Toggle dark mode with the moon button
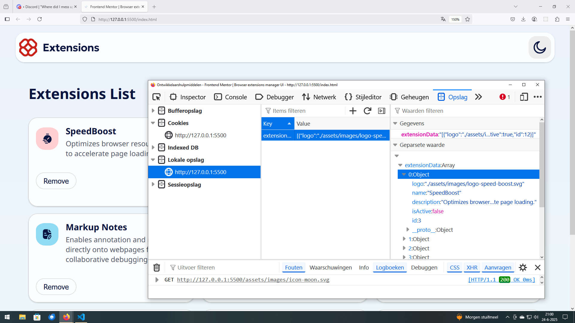 coord(540,48)
